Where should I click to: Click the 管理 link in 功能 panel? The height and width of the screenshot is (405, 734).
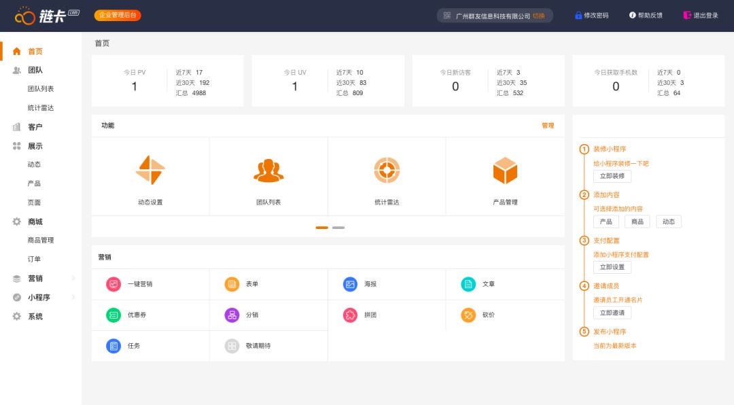pos(547,126)
